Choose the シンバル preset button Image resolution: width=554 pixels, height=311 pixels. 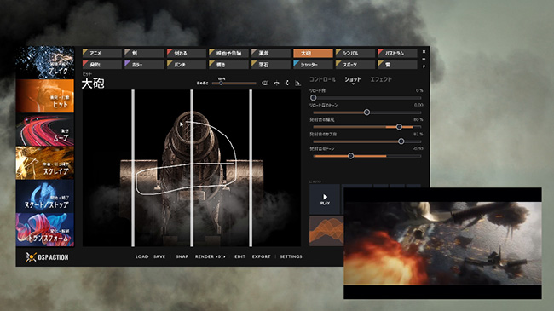[355, 53]
